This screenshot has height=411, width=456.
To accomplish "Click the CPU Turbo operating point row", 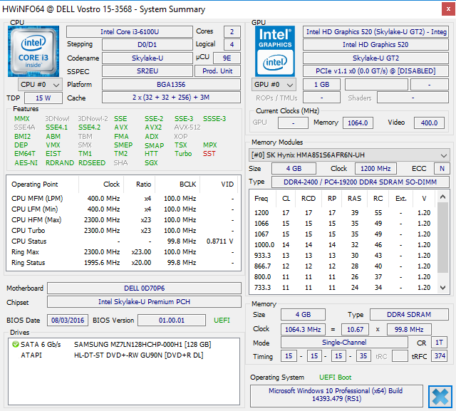I will pos(123,231).
